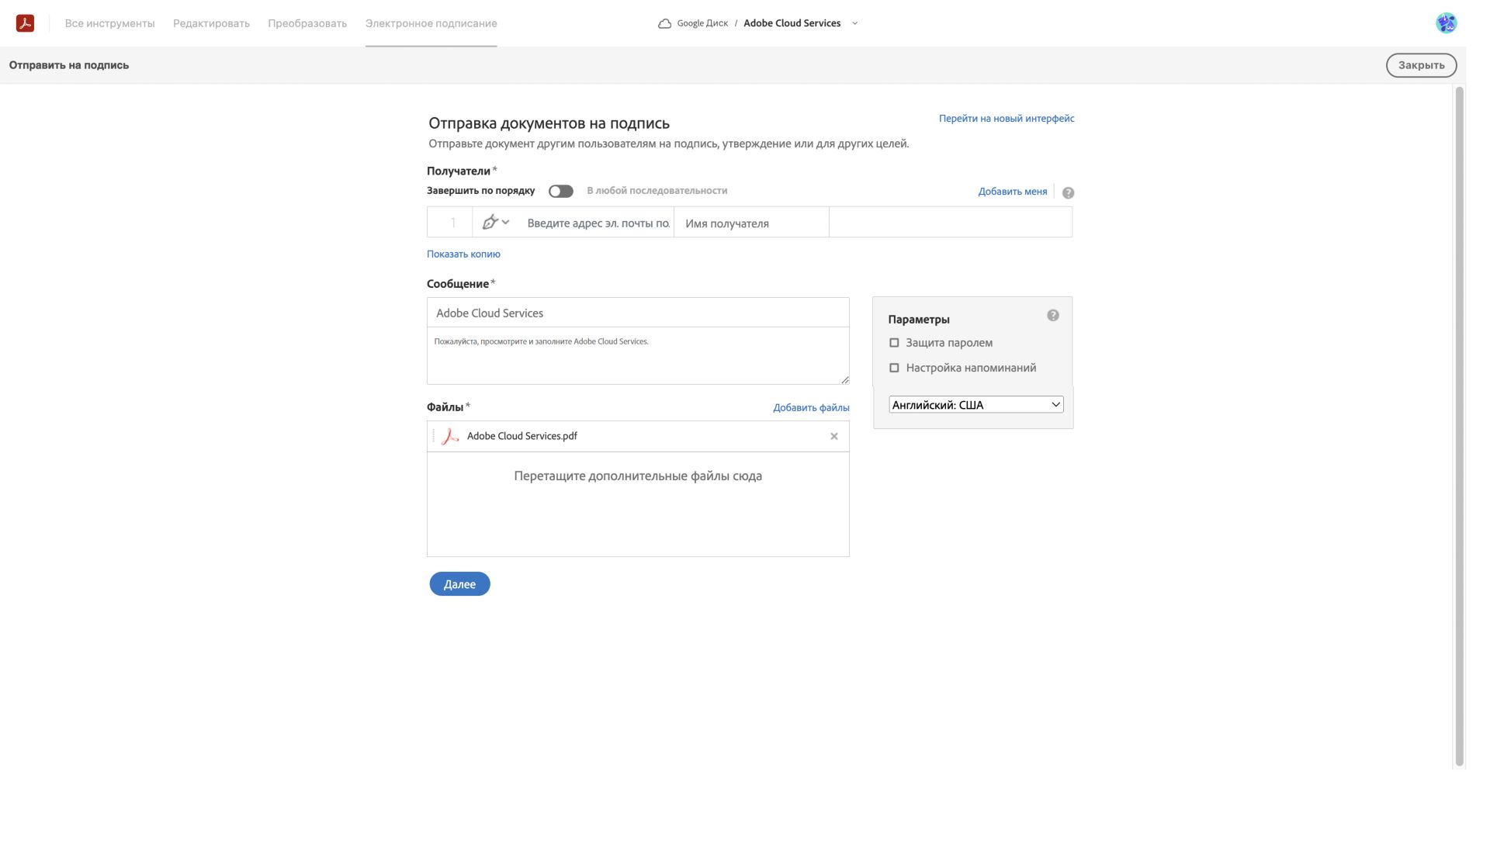This screenshot has width=1490, height=865.
Task: Click the PDF icon of Adobe Cloud Services.pdf
Action: pyautogui.click(x=449, y=436)
